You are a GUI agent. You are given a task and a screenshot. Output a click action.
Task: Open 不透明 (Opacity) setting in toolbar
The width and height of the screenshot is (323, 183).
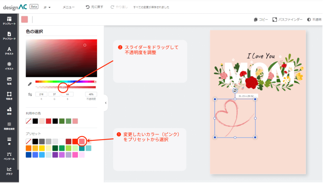pos(314,20)
